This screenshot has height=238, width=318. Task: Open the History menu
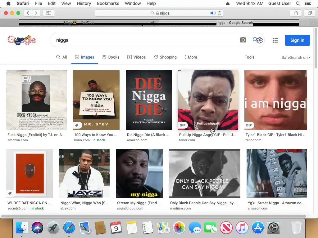coord(84,3)
